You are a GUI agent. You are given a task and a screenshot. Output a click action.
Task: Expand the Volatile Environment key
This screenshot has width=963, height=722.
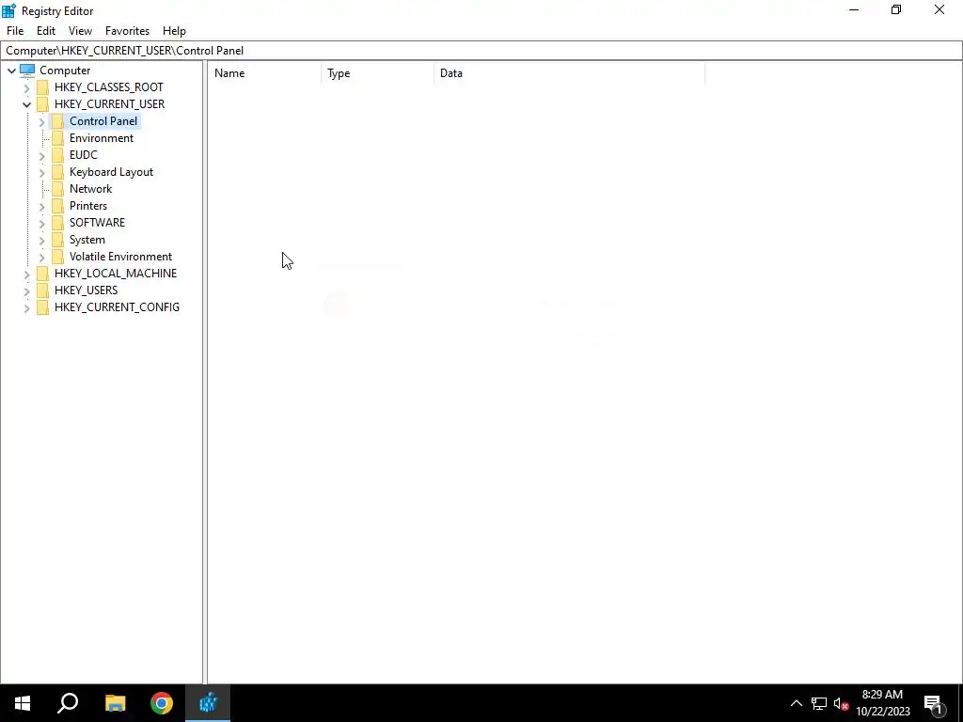coord(41,257)
